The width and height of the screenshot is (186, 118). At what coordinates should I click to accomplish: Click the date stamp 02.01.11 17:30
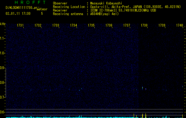[18, 14]
